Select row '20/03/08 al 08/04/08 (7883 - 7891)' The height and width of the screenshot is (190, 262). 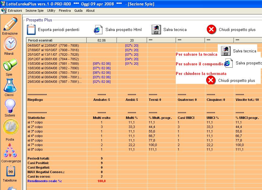point(53,73)
